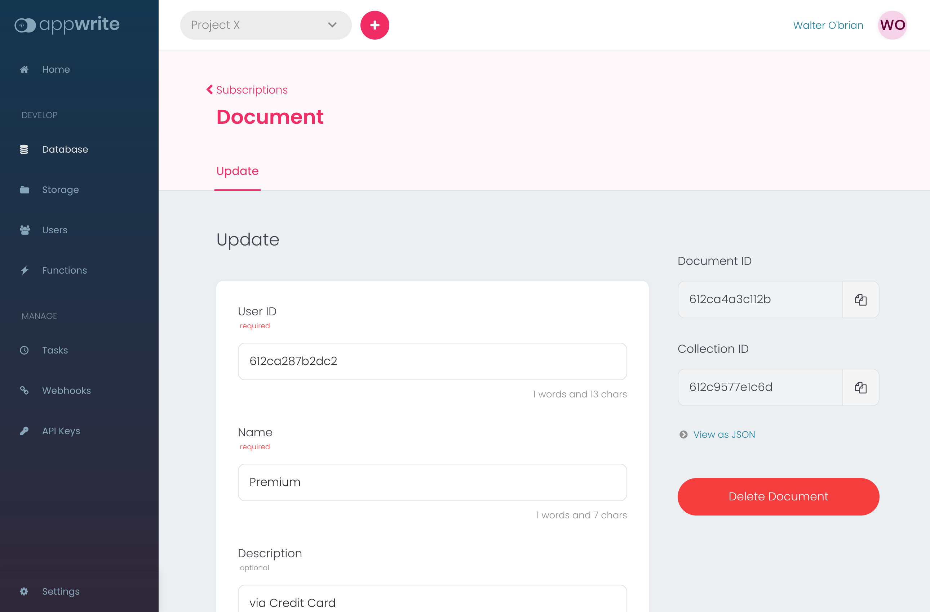Click the Users group icon
930x612 pixels.
click(25, 230)
